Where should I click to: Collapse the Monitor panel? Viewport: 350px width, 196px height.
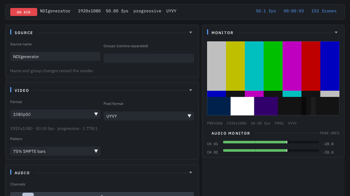[336, 33]
